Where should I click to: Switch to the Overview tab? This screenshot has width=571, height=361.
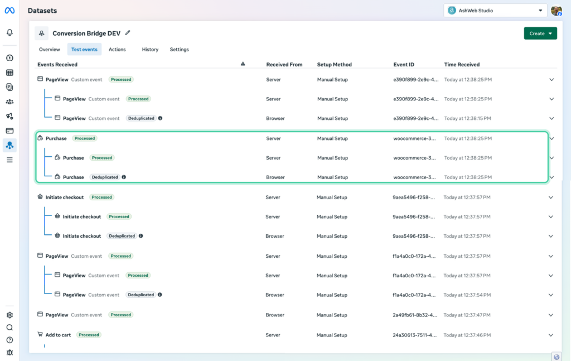click(50, 49)
